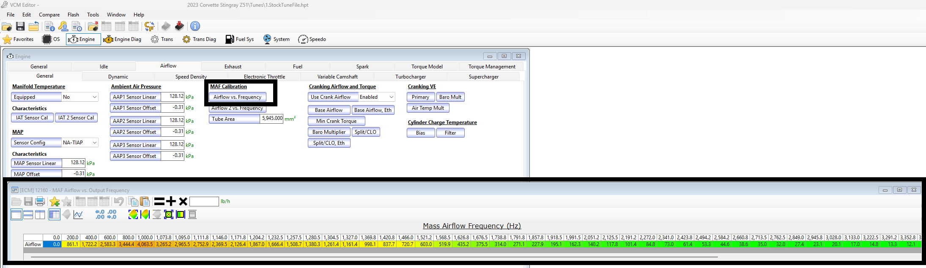Click the plus (add value) icon

(171, 201)
